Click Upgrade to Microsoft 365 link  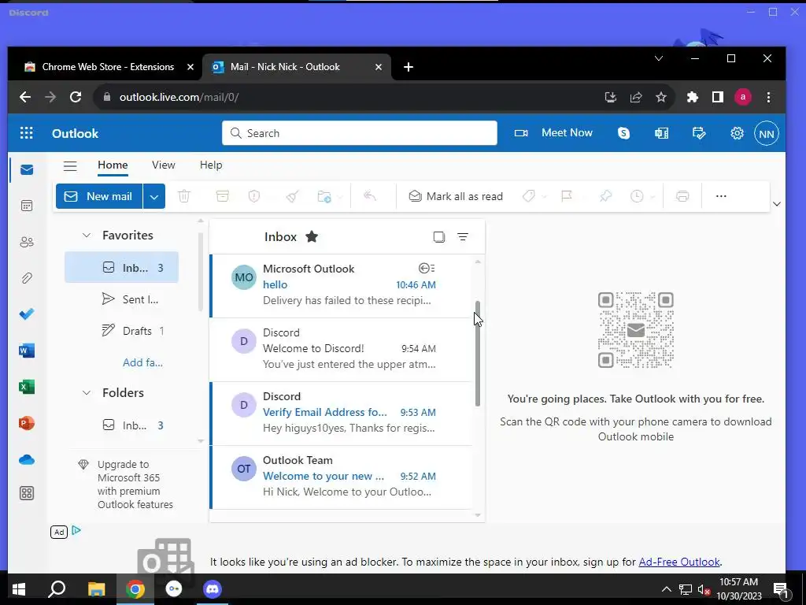[135, 484]
